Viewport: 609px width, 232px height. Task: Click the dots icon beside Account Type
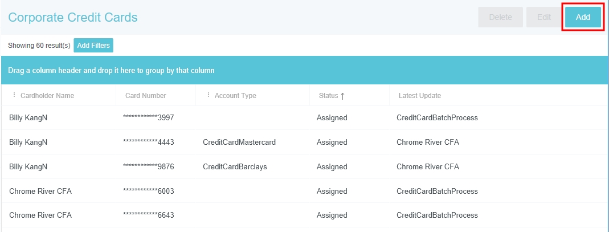coord(209,95)
